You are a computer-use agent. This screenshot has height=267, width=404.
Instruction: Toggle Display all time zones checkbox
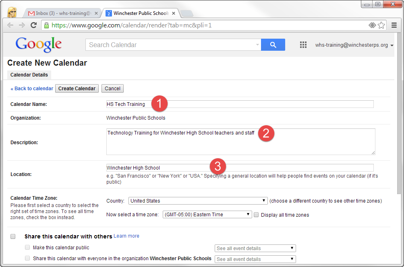point(256,215)
